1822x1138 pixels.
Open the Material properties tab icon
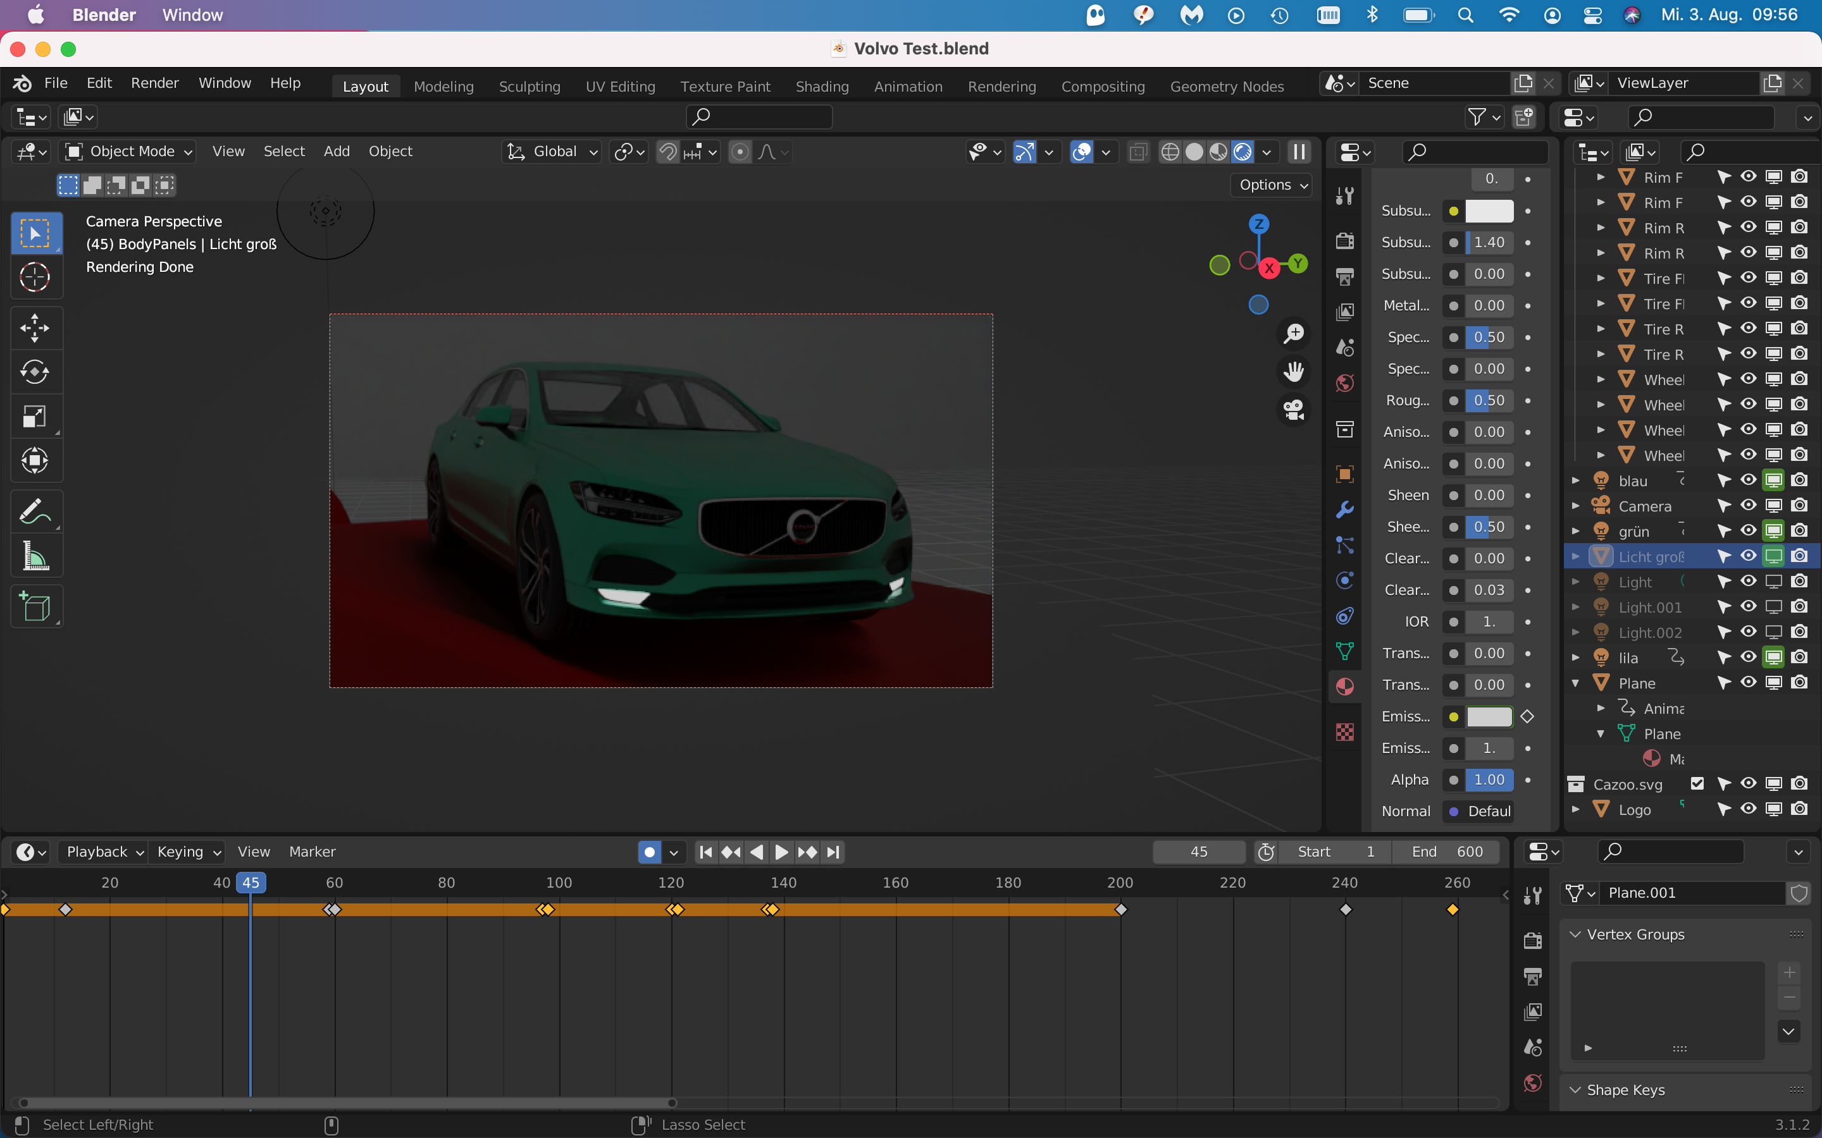[x=1344, y=687]
